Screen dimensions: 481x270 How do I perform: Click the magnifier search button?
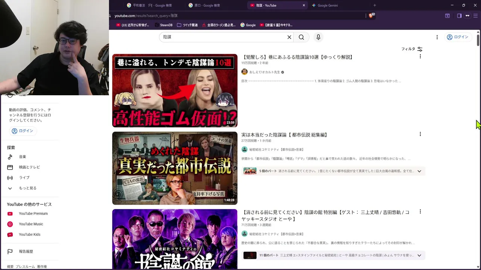301,37
